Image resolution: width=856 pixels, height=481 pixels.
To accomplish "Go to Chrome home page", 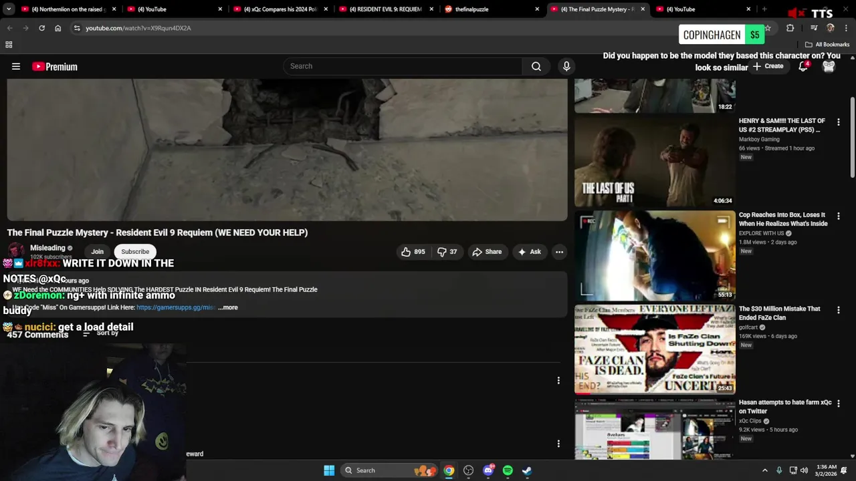I will point(58,28).
